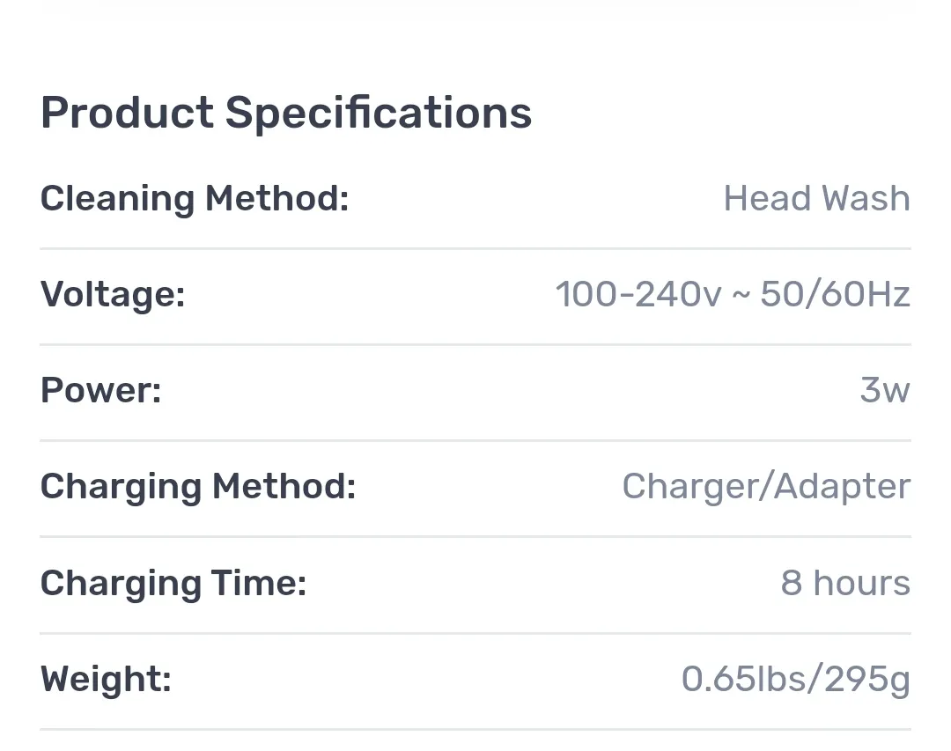Select the Weight label
This screenshot has height=751, width=951.
tap(107, 679)
